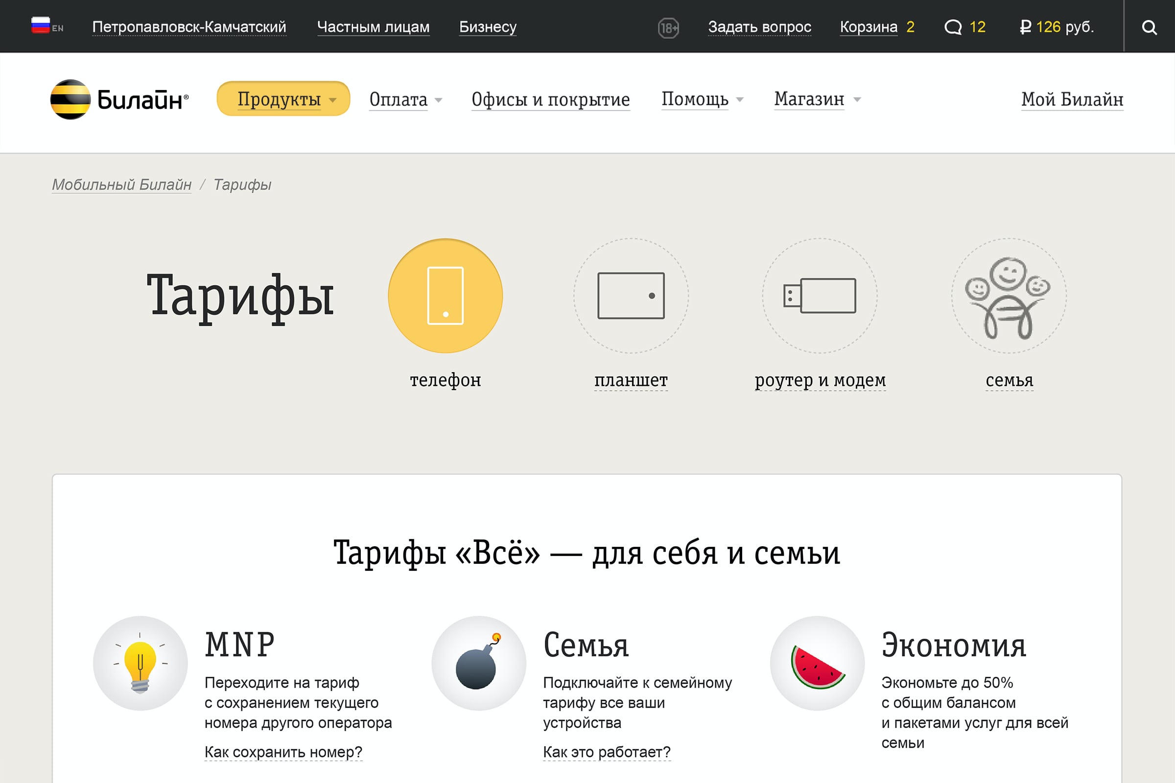
Task: Click the MNP lightbulb icon
Action: click(x=140, y=663)
